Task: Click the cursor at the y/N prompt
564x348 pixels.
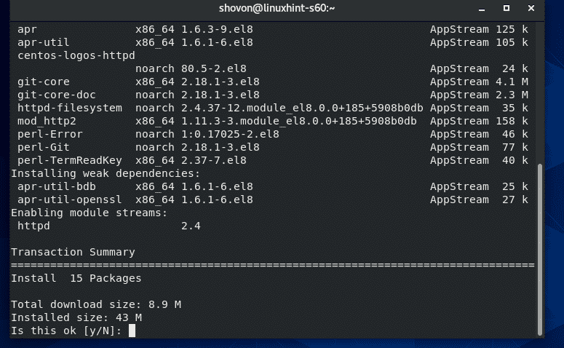Action: pos(132,331)
